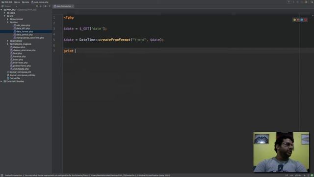Click the DateTime class name on line 5
The image size is (314, 177).
[x=87, y=40]
